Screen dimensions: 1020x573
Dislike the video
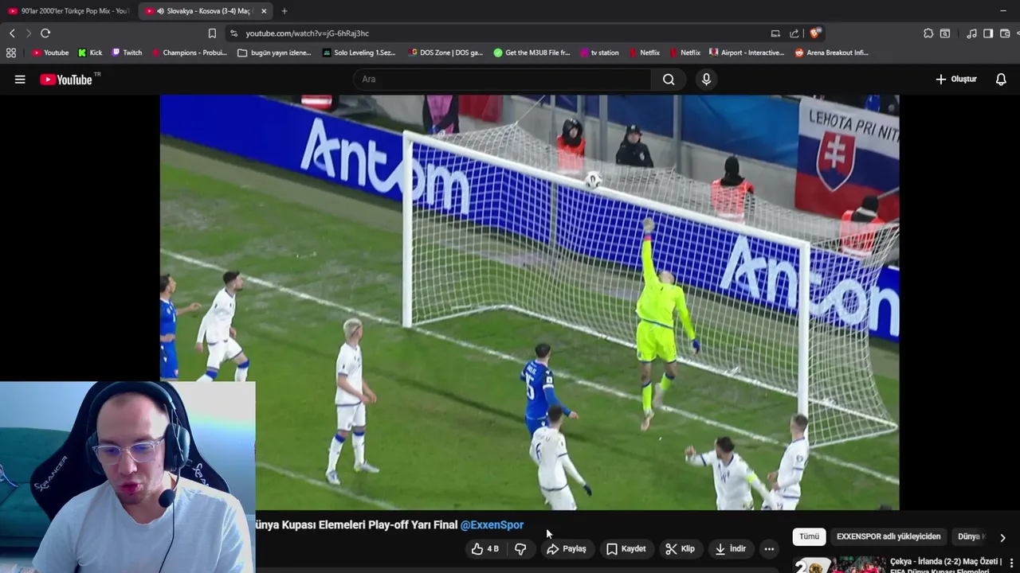pos(520,549)
